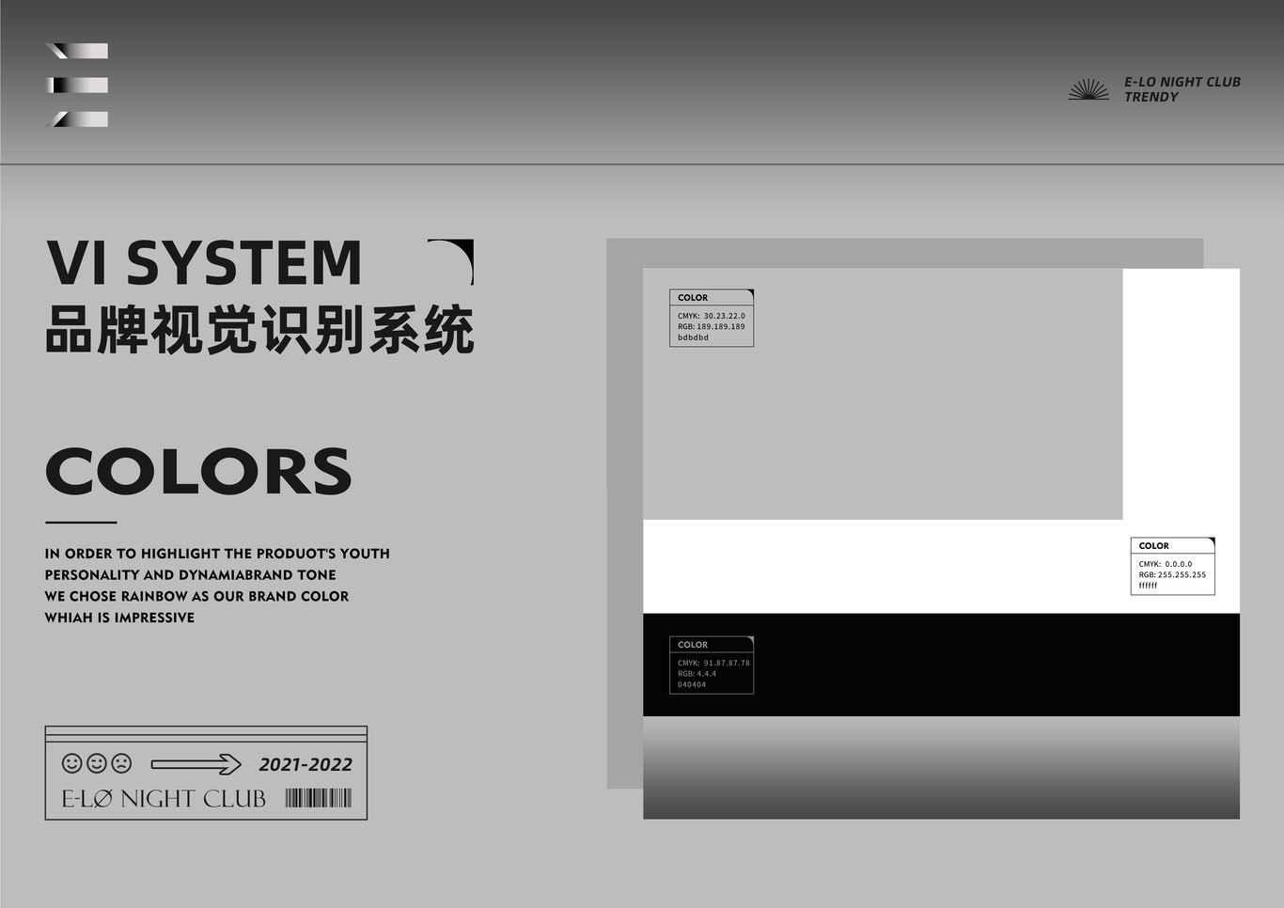The width and height of the screenshot is (1284, 908).
Task: Click the COLOR label box with RGB 189.189.189
Action: (712, 318)
